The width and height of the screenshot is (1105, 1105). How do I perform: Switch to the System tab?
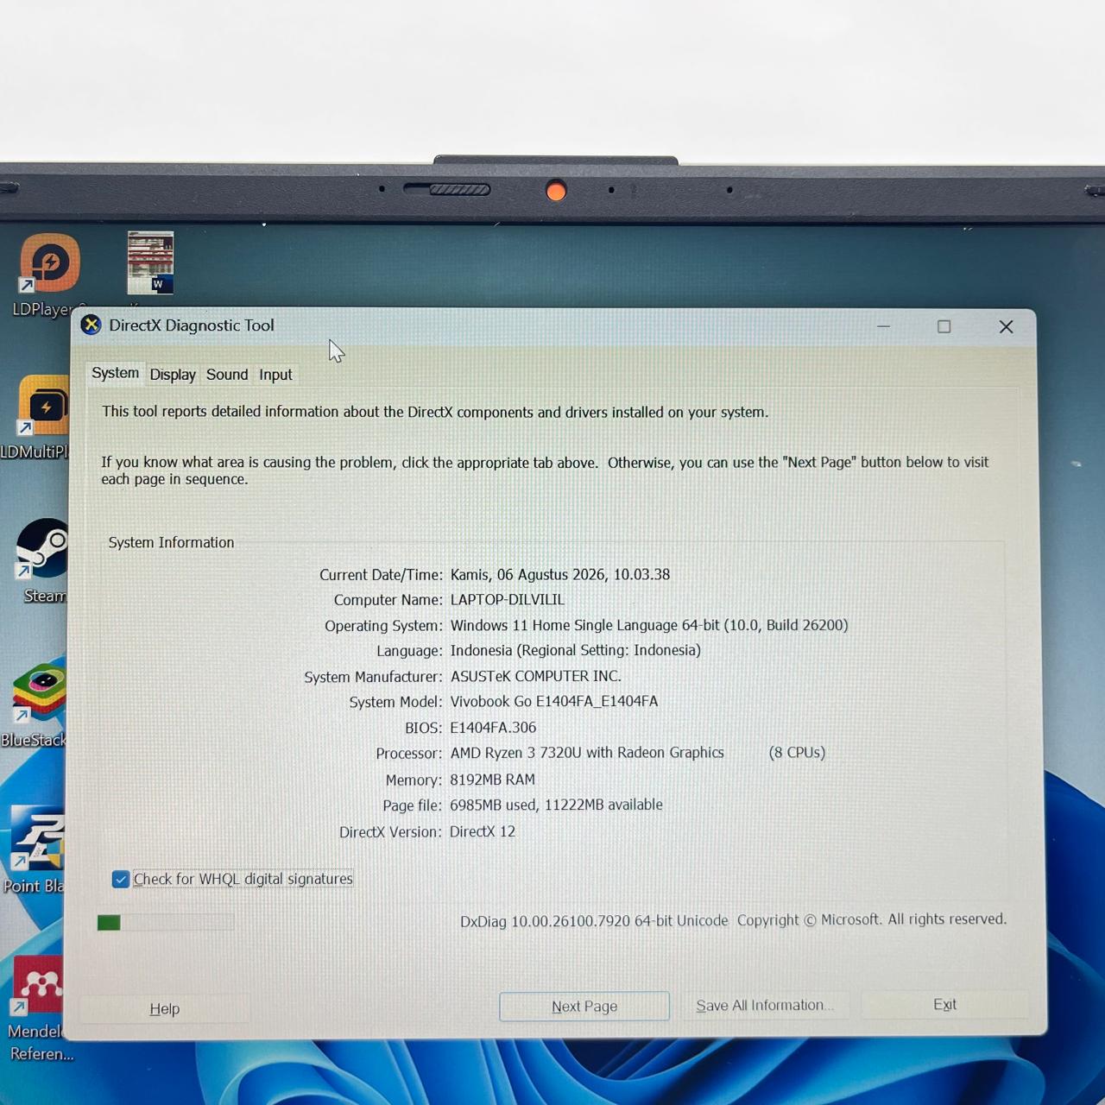pos(115,373)
